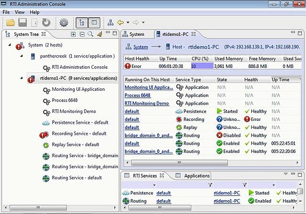Expand all in System Tree toolbar
The height and width of the screenshot is (214, 306).
(x=73, y=34)
